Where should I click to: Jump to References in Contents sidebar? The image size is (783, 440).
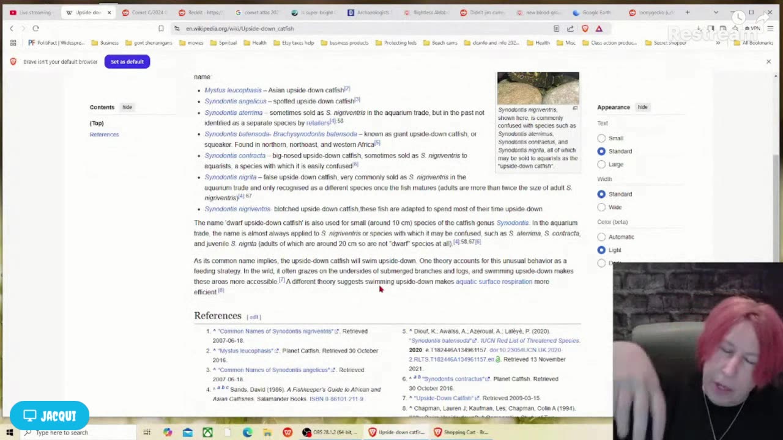[x=104, y=134]
